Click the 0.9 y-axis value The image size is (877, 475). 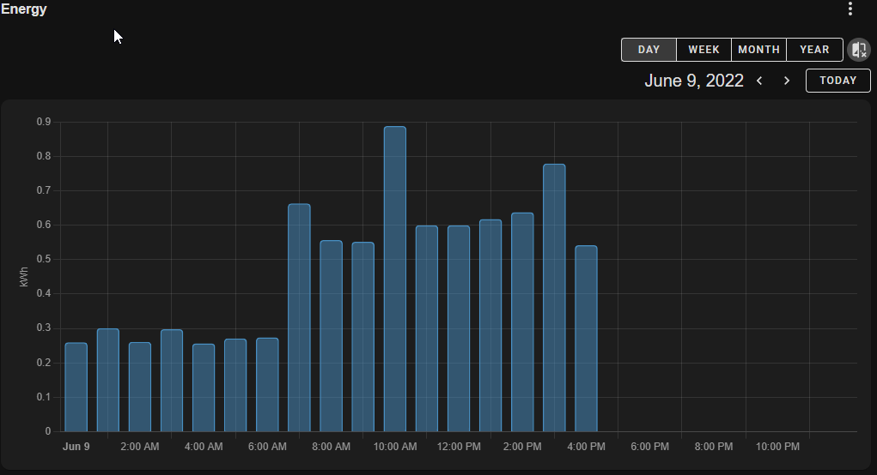point(44,122)
